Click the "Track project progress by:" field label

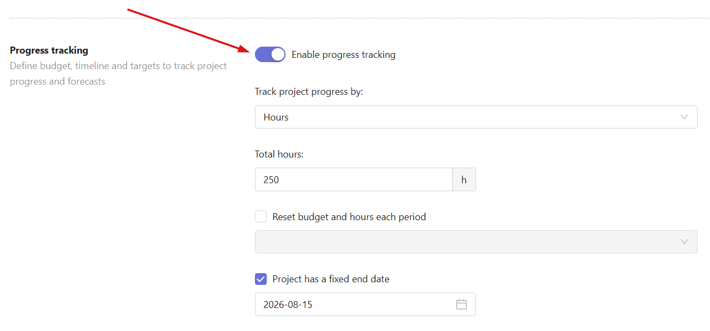pos(309,92)
